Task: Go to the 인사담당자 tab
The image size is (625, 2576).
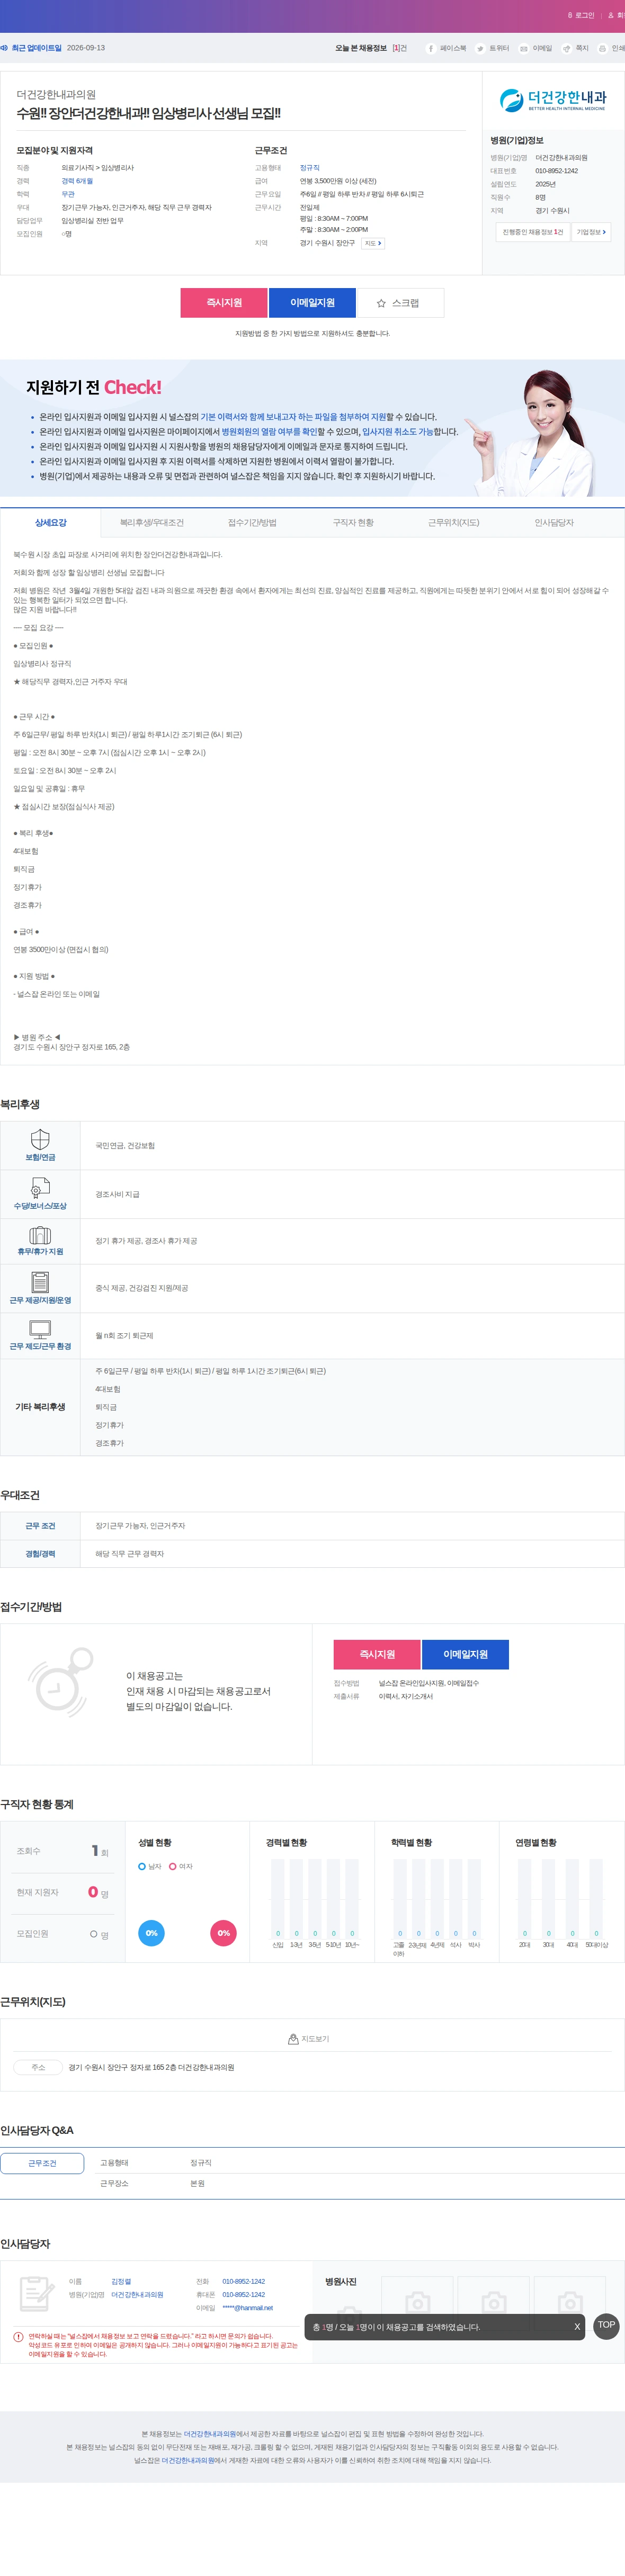Action: pos(554,523)
